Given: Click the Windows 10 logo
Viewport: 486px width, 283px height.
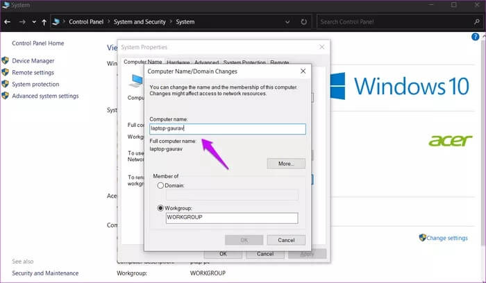Looking at the screenshot, I should [400, 86].
